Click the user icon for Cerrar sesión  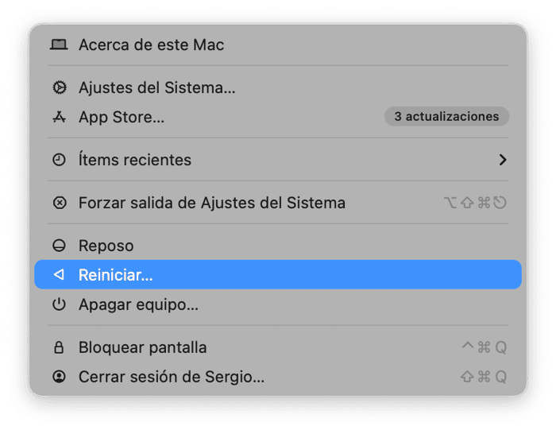(x=59, y=377)
